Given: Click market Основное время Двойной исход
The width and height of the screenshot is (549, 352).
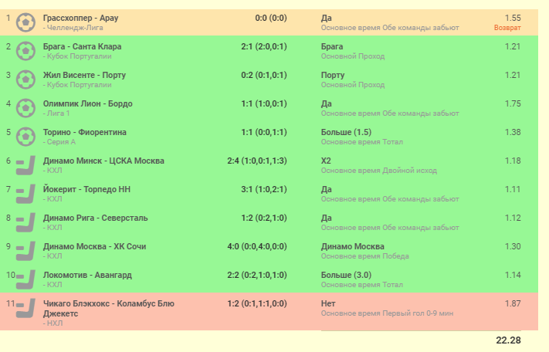Looking at the screenshot, I should [x=379, y=171].
